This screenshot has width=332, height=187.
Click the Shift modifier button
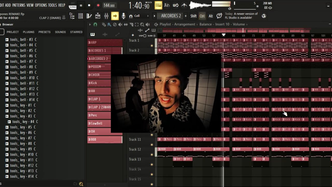coord(193,16)
